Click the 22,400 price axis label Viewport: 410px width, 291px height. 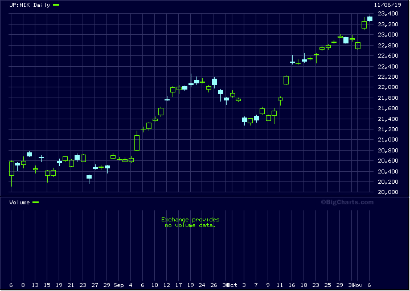388,66
